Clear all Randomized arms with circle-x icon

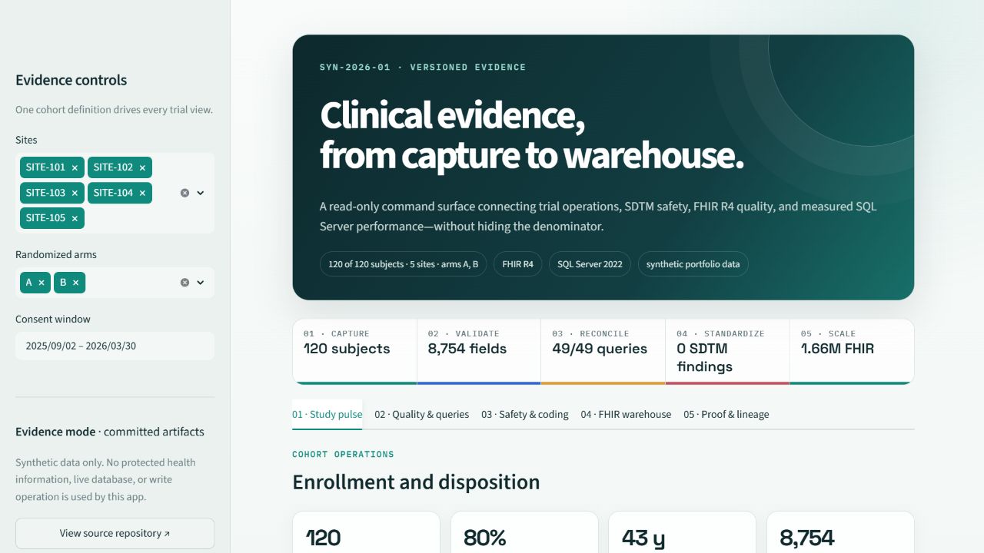(184, 283)
